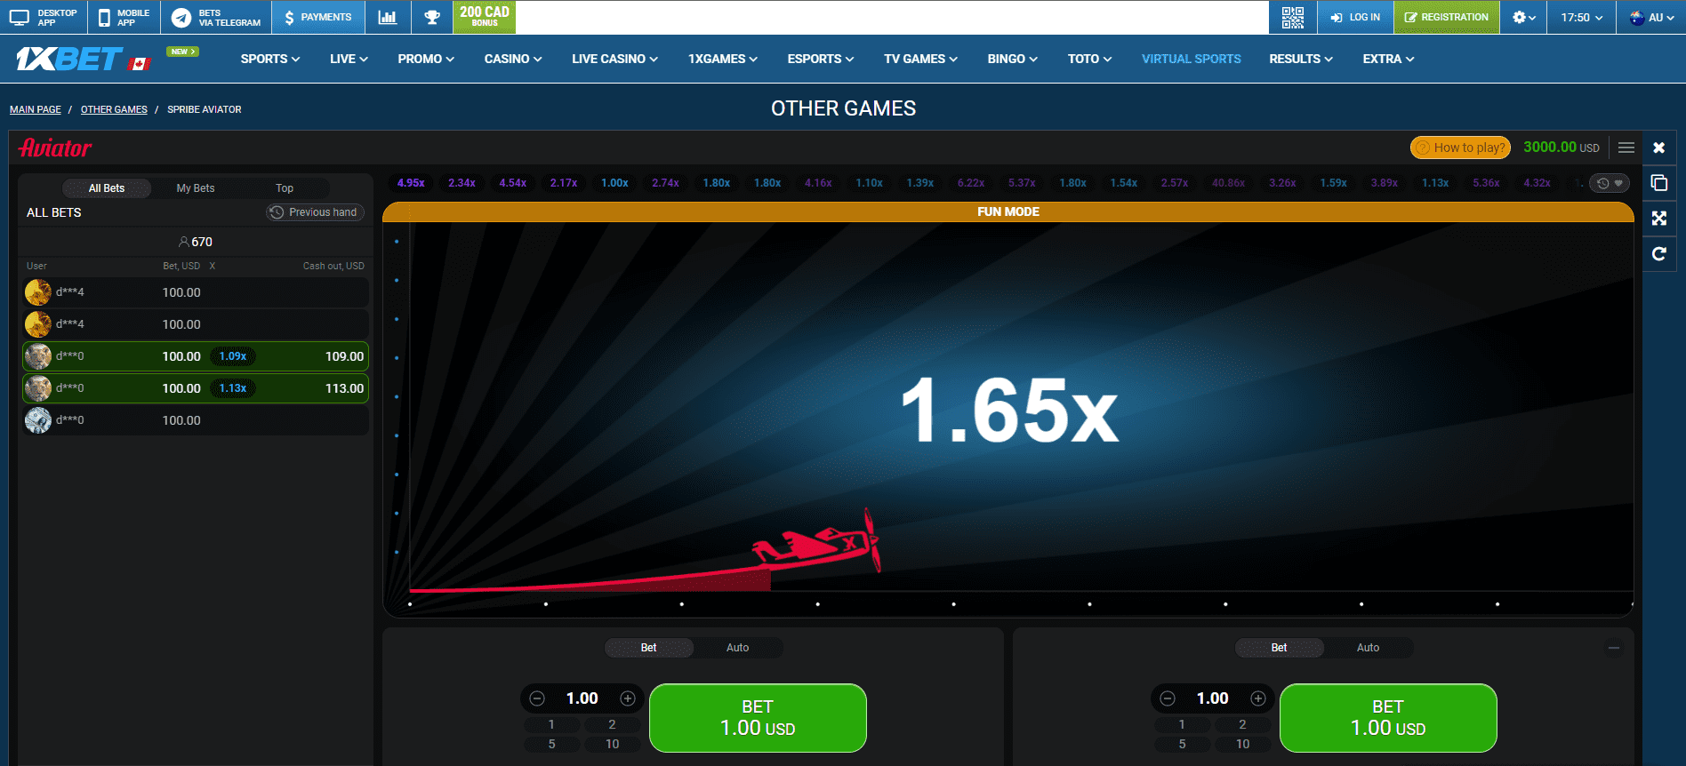The width and height of the screenshot is (1686, 766).
Task: Click the Log In button
Action: 1355,17
